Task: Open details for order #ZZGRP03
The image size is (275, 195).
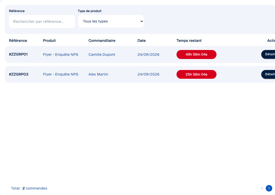Action: (x=268, y=74)
